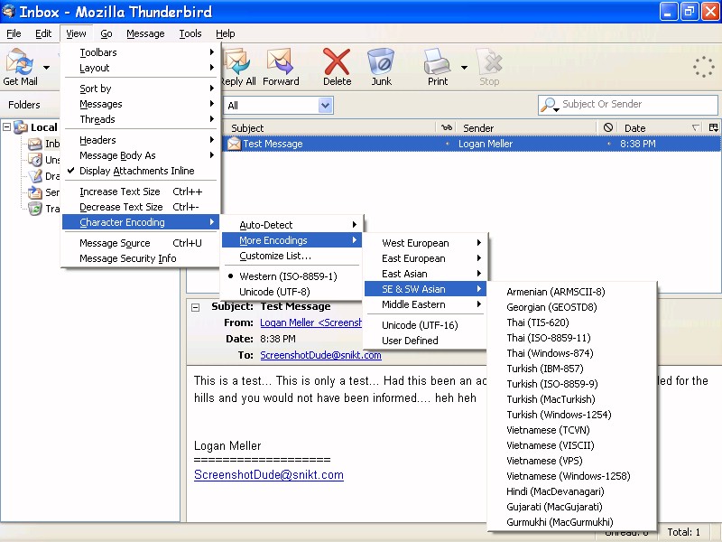Click the Get Mail toolbar icon

point(19,61)
